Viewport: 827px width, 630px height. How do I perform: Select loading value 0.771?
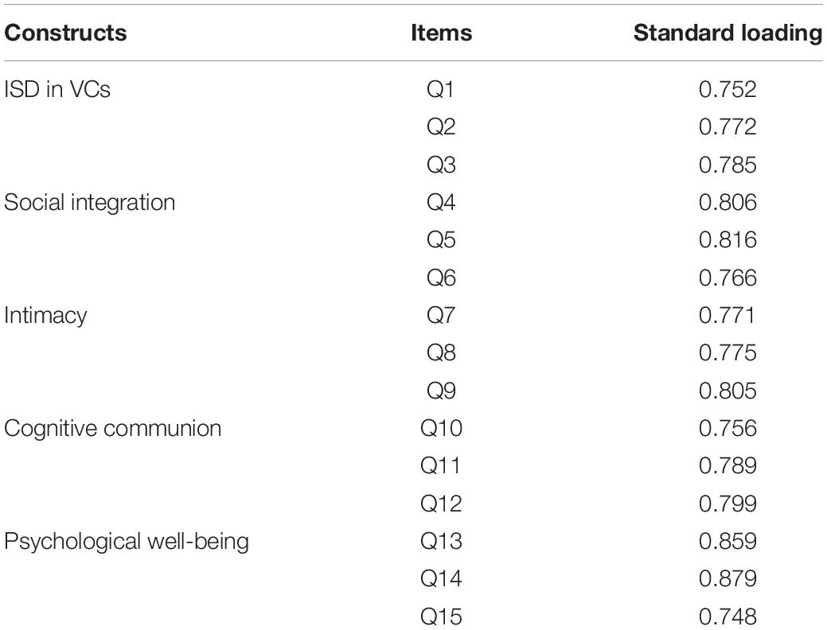(728, 315)
